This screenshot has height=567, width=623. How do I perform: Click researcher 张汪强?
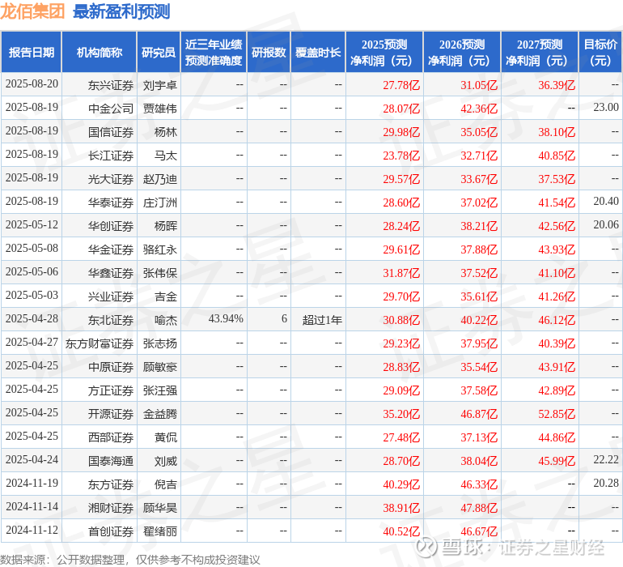click(159, 390)
